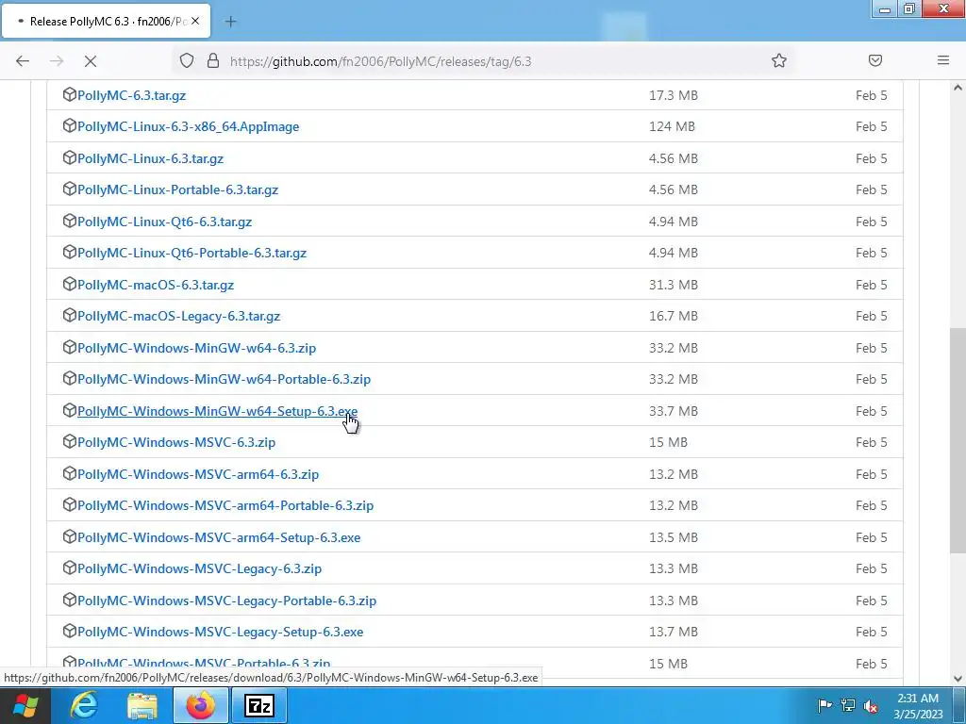Open the Windows Start menu
Viewport: 966px width, 724px height.
[25, 705]
